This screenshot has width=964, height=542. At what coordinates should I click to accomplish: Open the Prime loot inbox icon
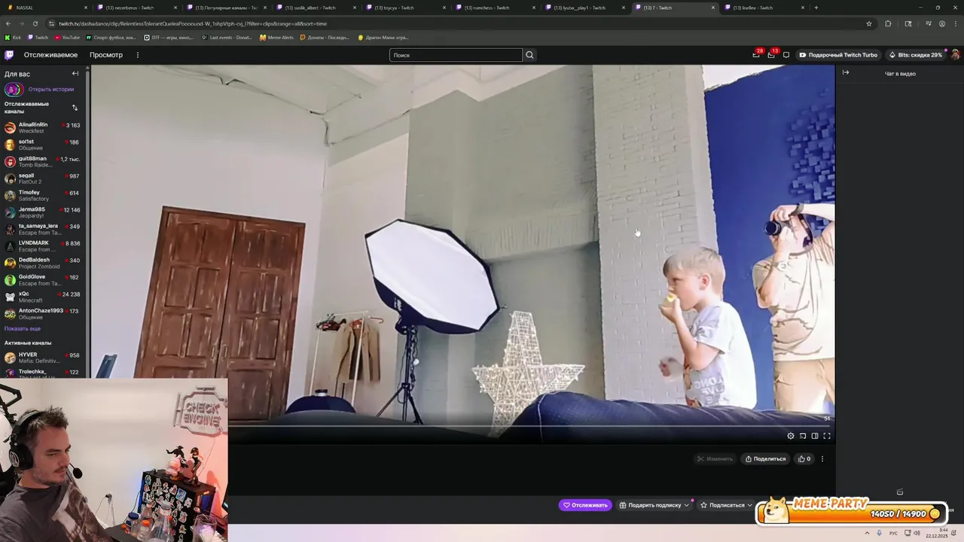point(756,55)
